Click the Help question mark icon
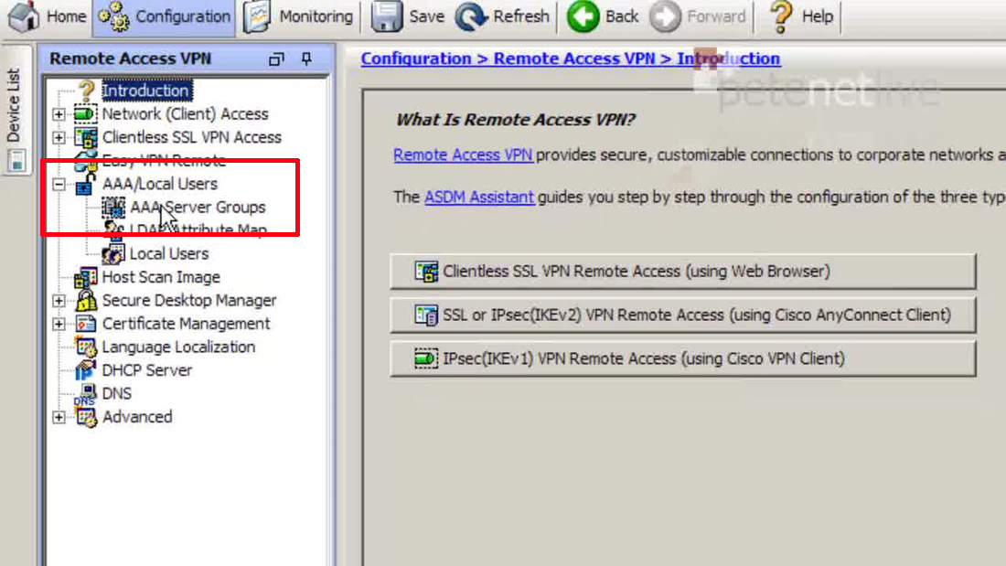Viewport: 1006px width, 566px height. 781,16
